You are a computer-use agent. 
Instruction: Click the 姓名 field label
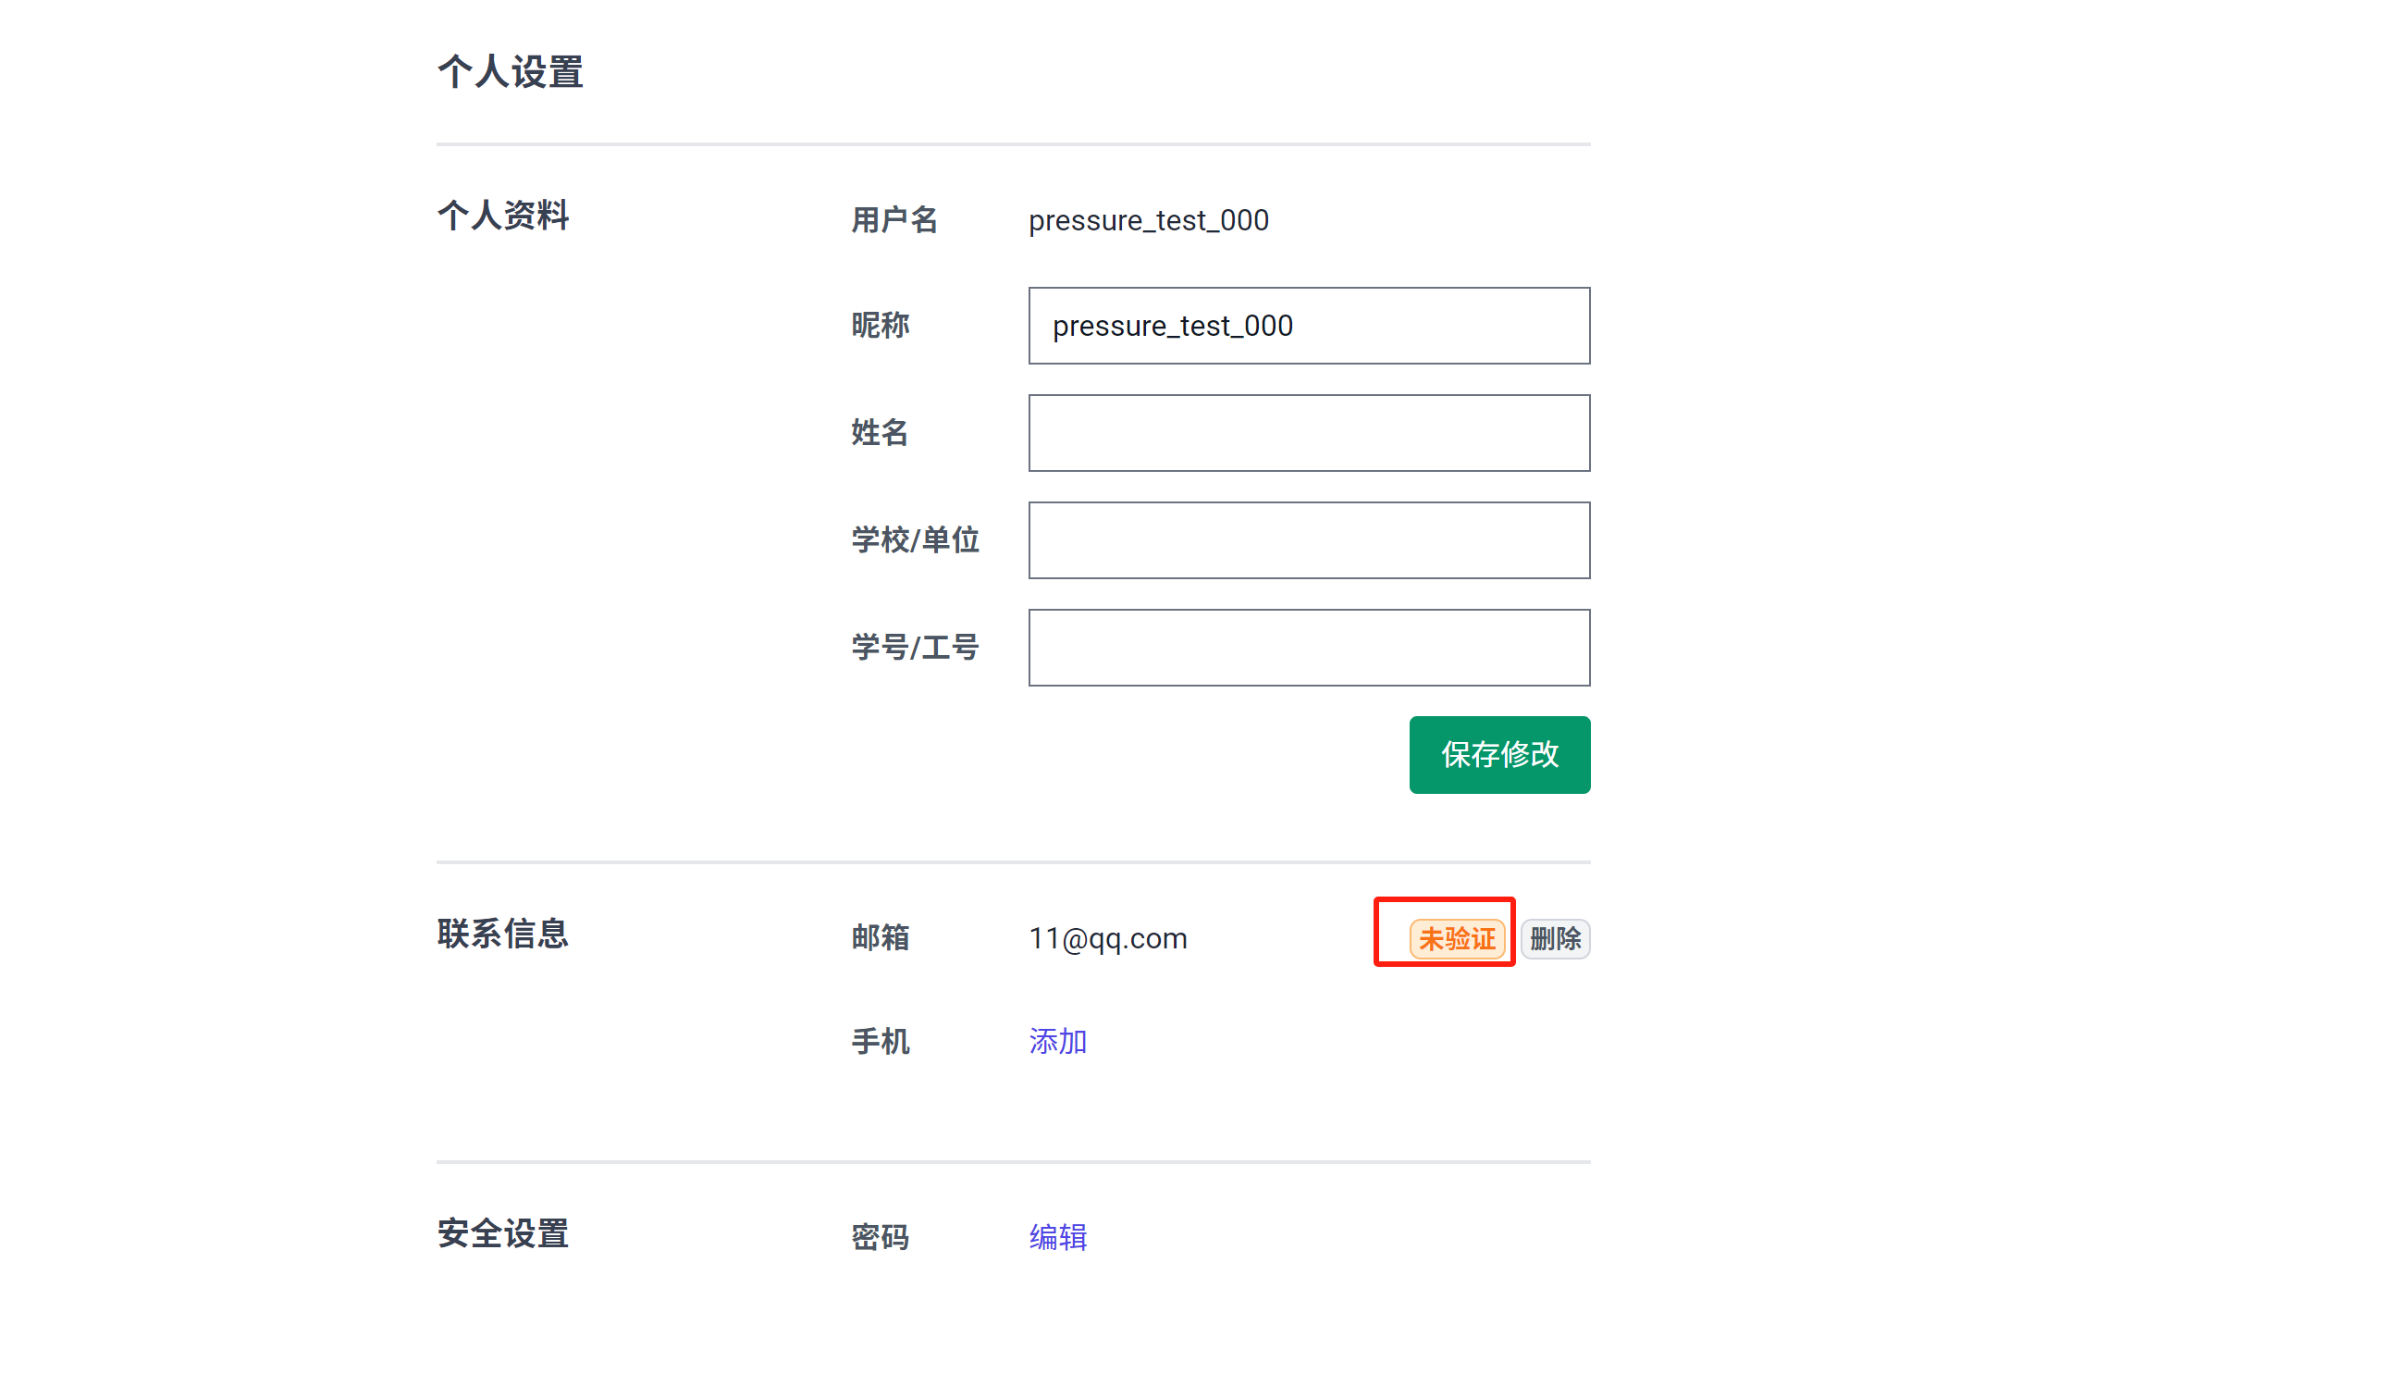click(880, 433)
